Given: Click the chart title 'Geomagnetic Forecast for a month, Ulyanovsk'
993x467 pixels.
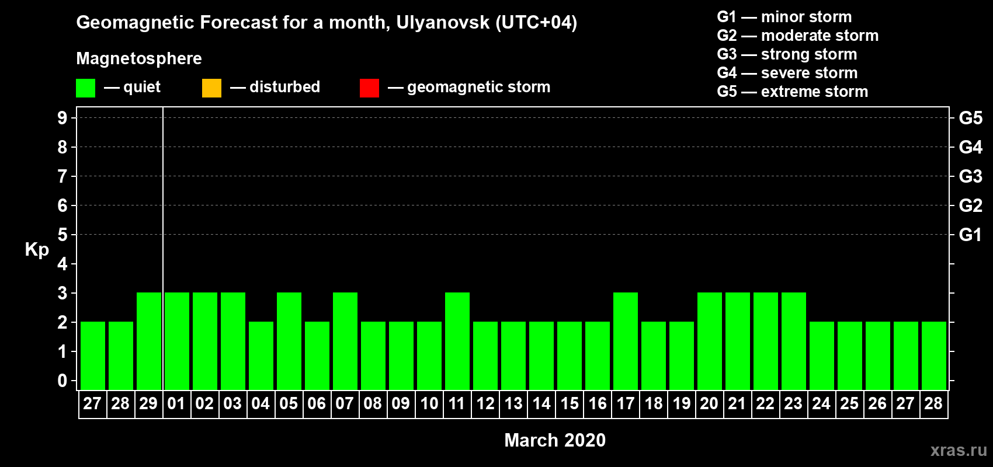Looking at the screenshot, I should click(327, 23).
